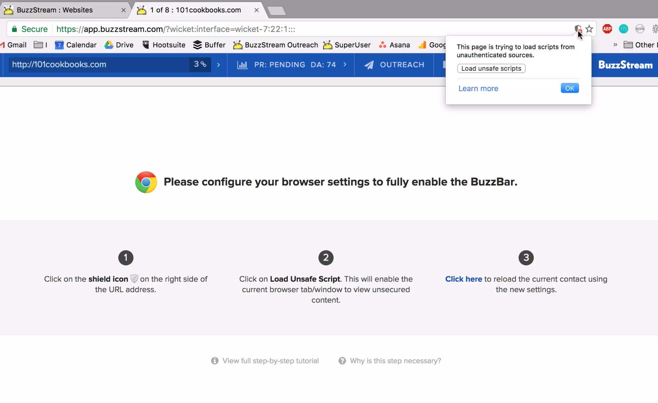Click the teal circular extension icon
The image size is (658, 403).
coord(623,29)
